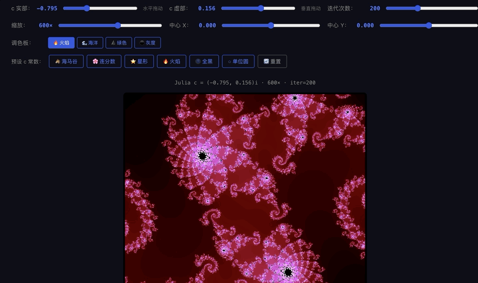Click the c 虚部 value 0.156

click(x=207, y=8)
